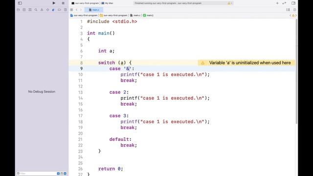This screenshot has width=313, height=176.
Task: Open our-very-first-program folder breadcrumb
Action: [113, 15]
